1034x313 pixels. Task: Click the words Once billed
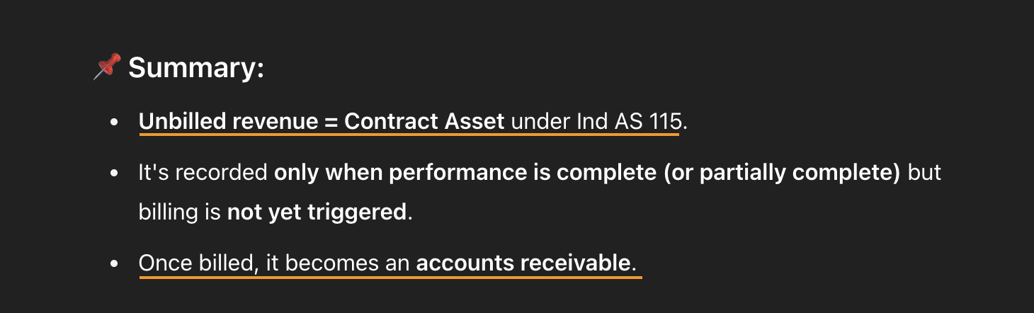[196, 263]
